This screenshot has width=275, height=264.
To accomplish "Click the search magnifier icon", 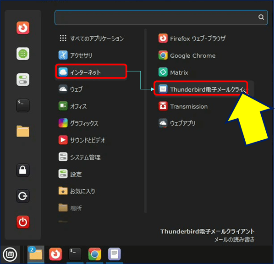I will point(261,17).
